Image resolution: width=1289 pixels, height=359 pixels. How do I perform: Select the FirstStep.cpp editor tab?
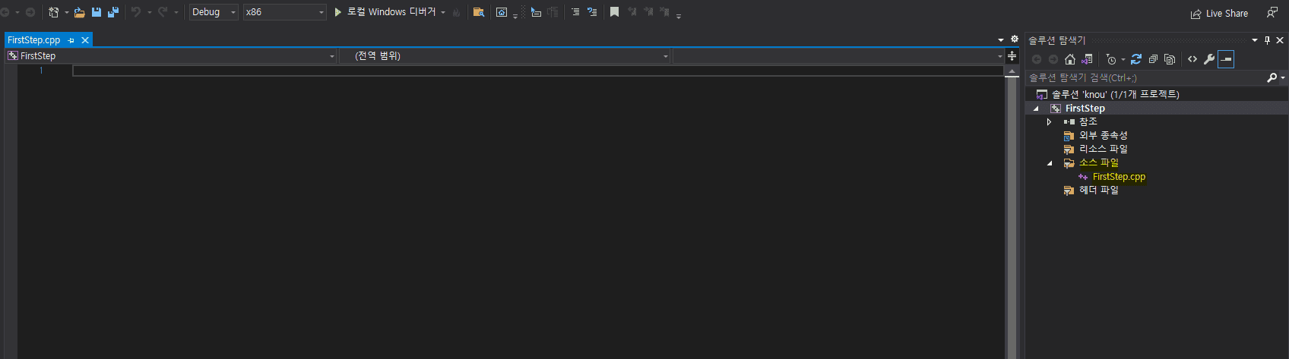click(34, 40)
